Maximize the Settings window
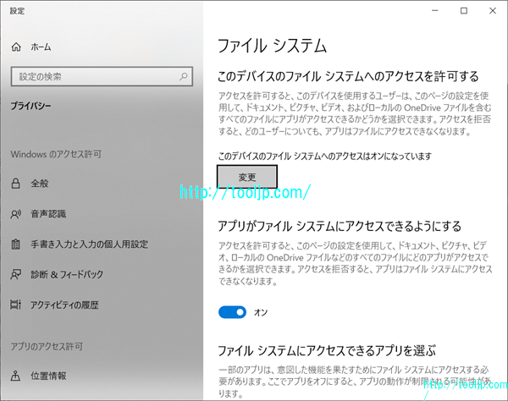Screen dimensions: 508x401 [x=464, y=11]
